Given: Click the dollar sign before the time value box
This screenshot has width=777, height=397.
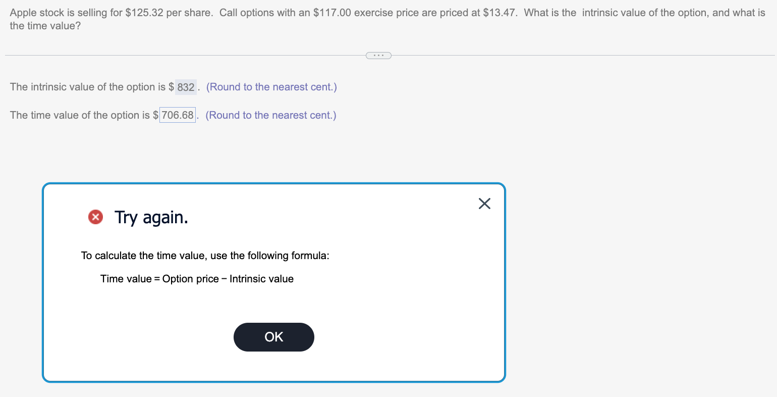Looking at the screenshot, I should coord(156,115).
